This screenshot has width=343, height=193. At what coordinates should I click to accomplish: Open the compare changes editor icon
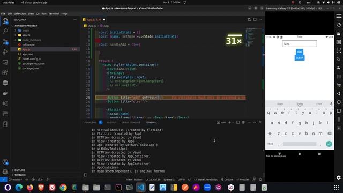point(249,19)
